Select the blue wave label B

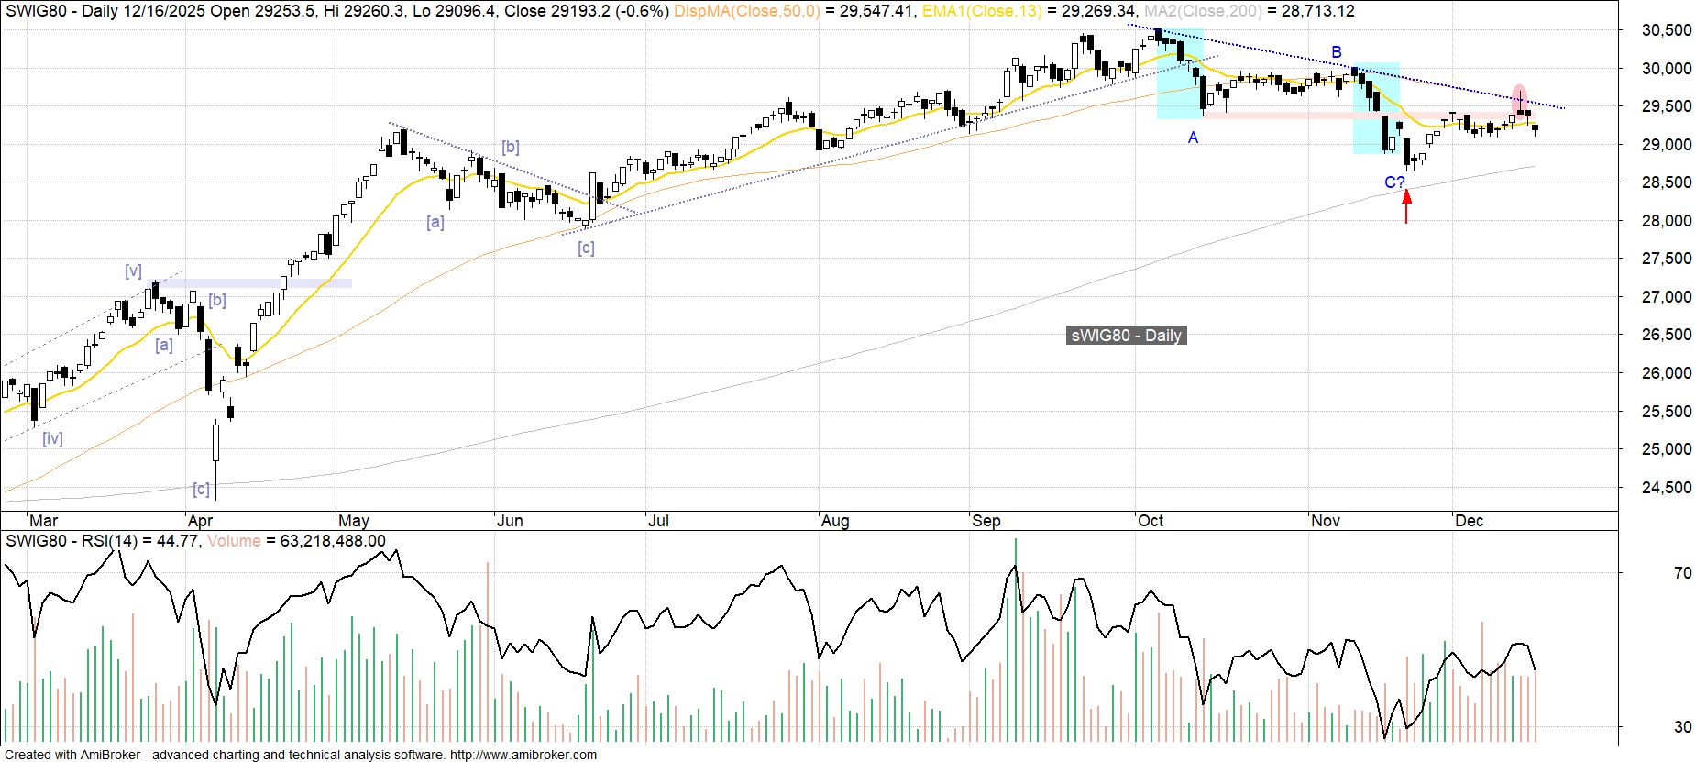1337,52
